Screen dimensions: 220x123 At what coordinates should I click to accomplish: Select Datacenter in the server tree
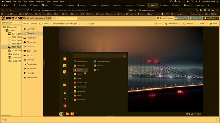pos(12,27)
